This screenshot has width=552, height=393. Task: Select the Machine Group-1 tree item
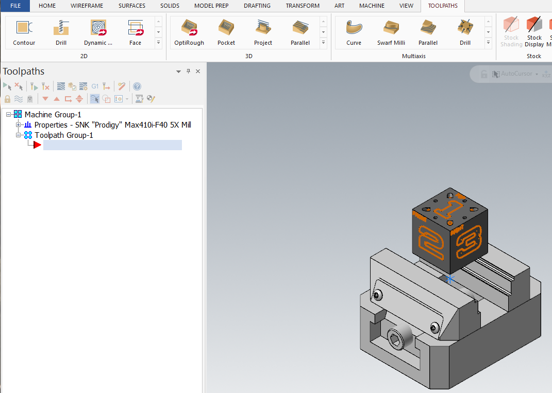(x=53, y=115)
